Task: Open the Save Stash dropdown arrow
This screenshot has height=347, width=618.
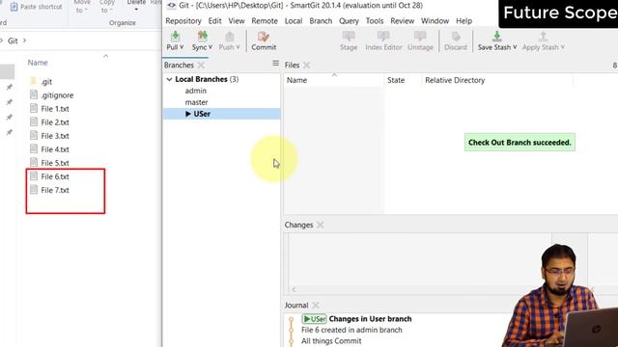Action: [515, 47]
